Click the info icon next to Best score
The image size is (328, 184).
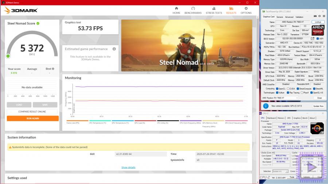coord(53,69)
